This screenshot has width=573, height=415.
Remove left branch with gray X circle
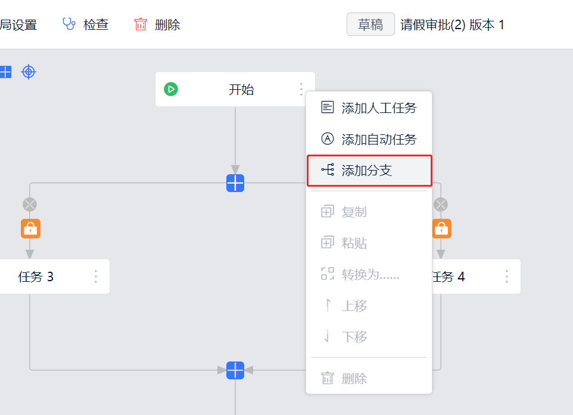pyautogui.click(x=30, y=205)
